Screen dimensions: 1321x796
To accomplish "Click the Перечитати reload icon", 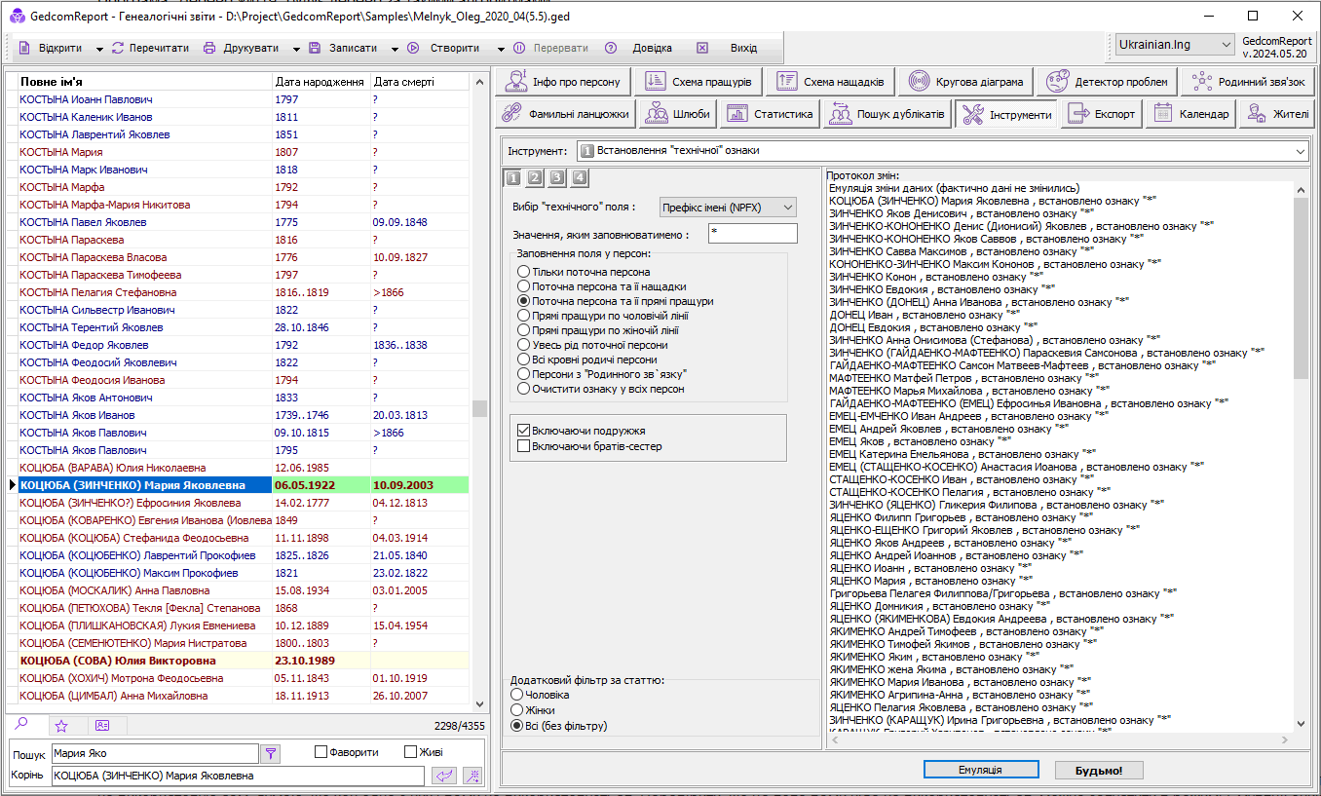I will [118, 48].
